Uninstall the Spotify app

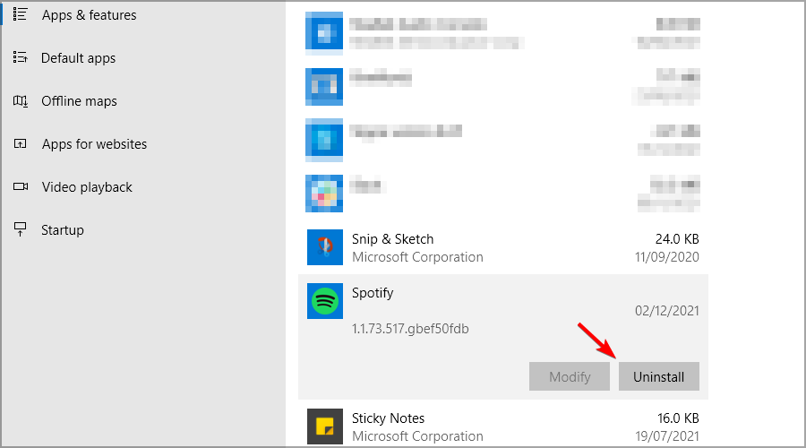[x=658, y=376]
